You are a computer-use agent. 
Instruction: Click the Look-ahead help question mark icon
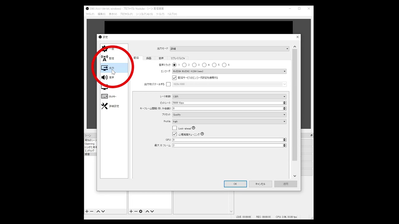pyautogui.click(x=194, y=128)
